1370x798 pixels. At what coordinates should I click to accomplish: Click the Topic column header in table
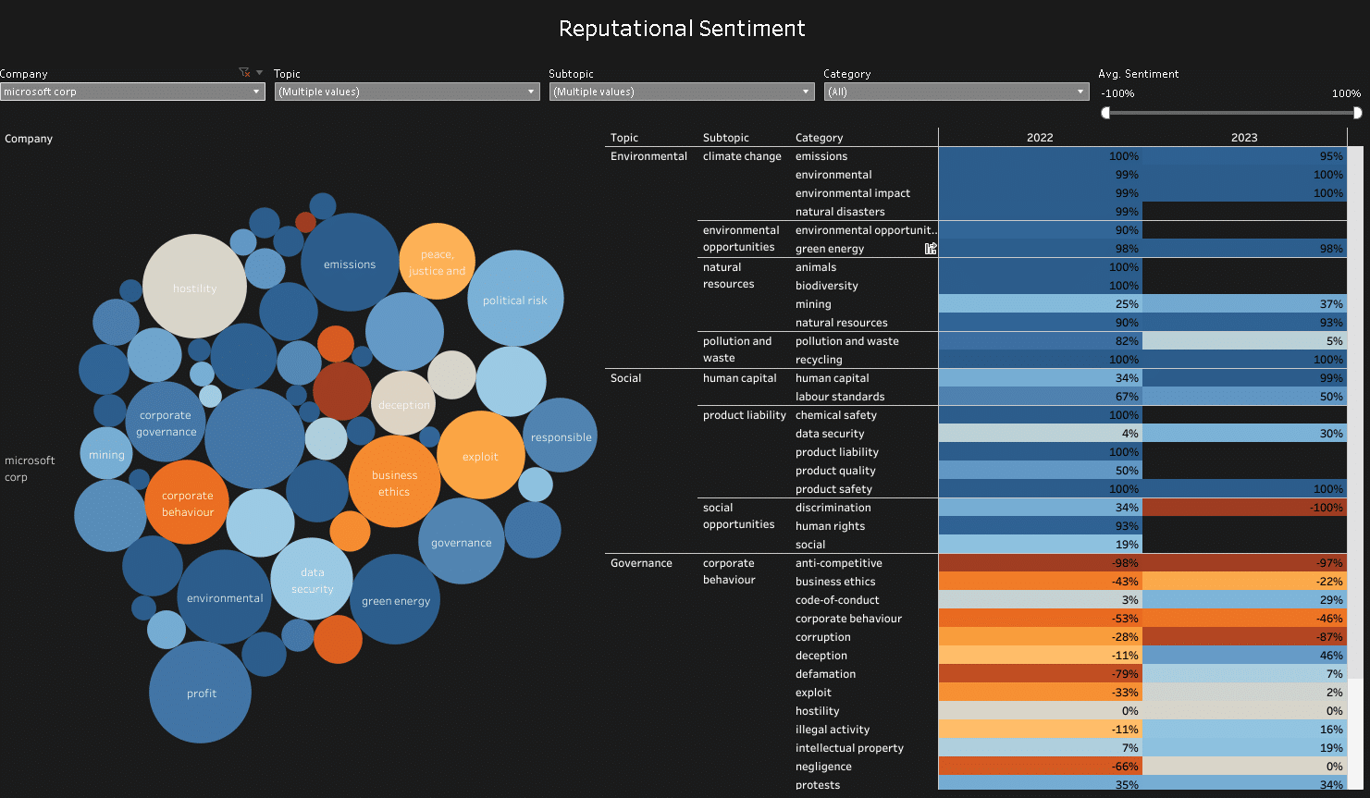(624, 138)
